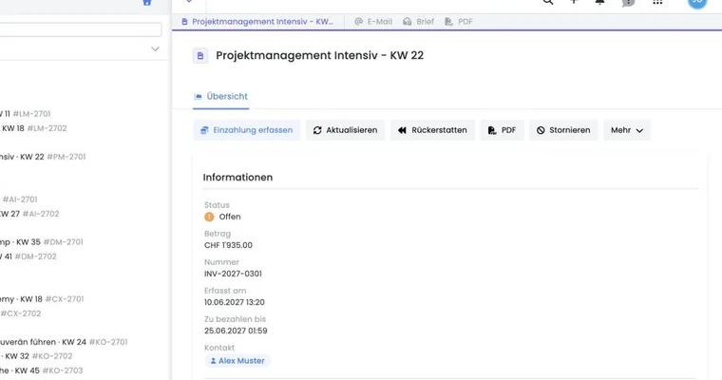Select sidebar entry KW 22 #PM-2701
This screenshot has height=380, width=722.
43,157
